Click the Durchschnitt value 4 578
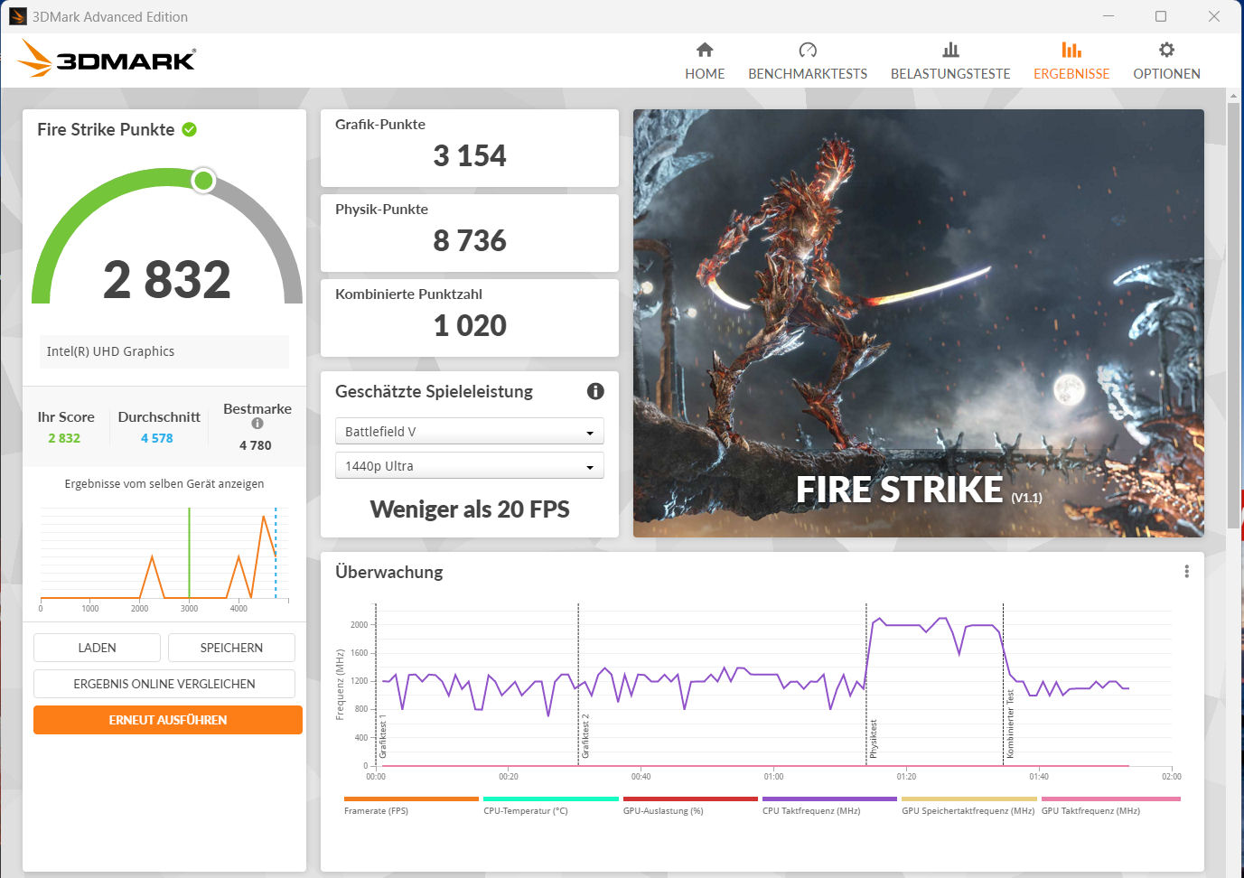1244x878 pixels. (x=156, y=438)
